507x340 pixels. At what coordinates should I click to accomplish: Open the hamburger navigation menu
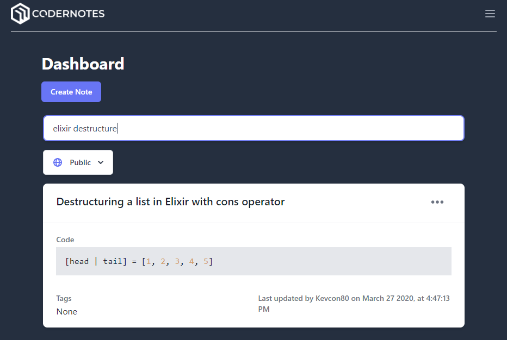click(490, 14)
